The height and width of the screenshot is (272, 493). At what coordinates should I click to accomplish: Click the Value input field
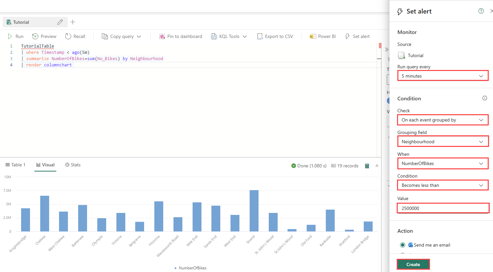tap(443, 208)
